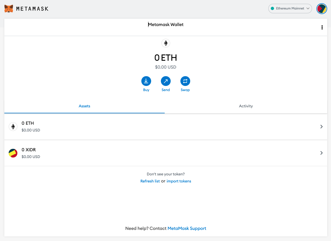Click the ETH token icon in assets list
331x241 pixels.
(x=13, y=127)
